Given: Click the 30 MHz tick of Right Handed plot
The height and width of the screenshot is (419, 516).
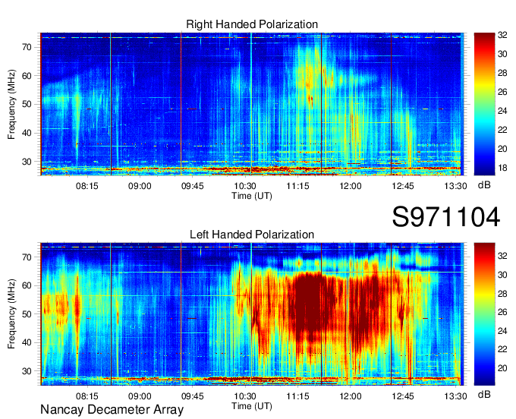Looking at the screenshot, I should click(27, 162).
